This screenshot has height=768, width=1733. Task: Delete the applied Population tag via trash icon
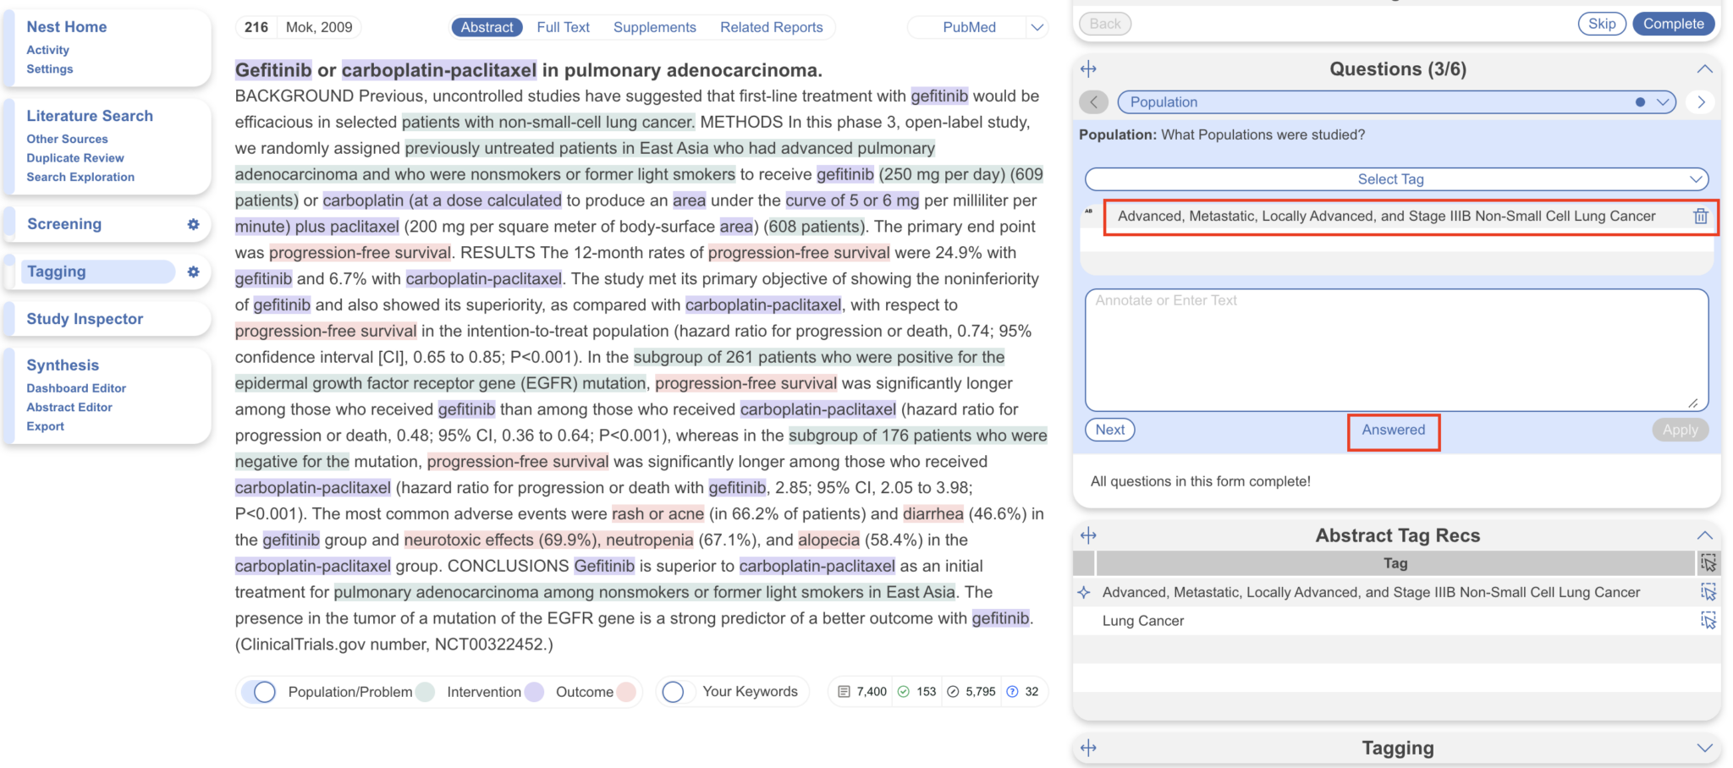pyautogui.click(x=1702, y=217)
